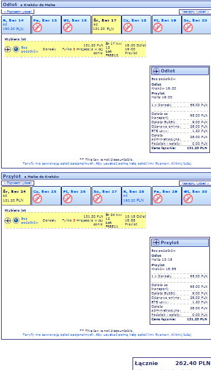Screen dimensions: 211x370
Task: Click the 131.20 PLN price in the return flight row
Action: pyautogui.click(x=93, y=216)
